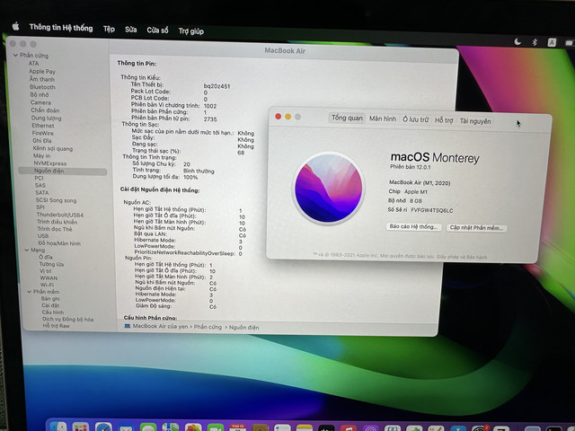Image resolution: width=575 pixels, height=431 pixels.
Task: Select SATA in the sidebar
Action: pyautogui.click(x=42, y=192)
